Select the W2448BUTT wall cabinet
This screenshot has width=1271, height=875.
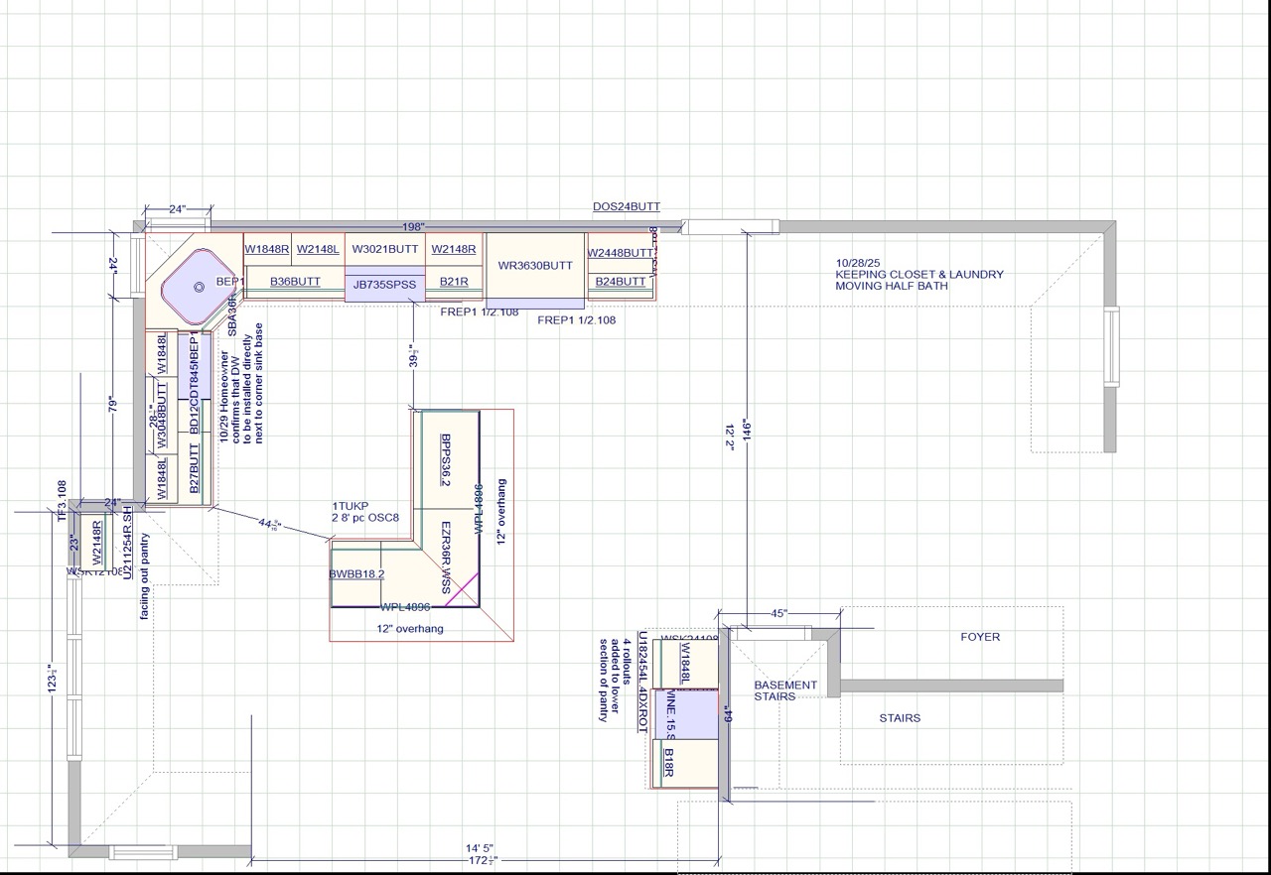tap(620, 253)
